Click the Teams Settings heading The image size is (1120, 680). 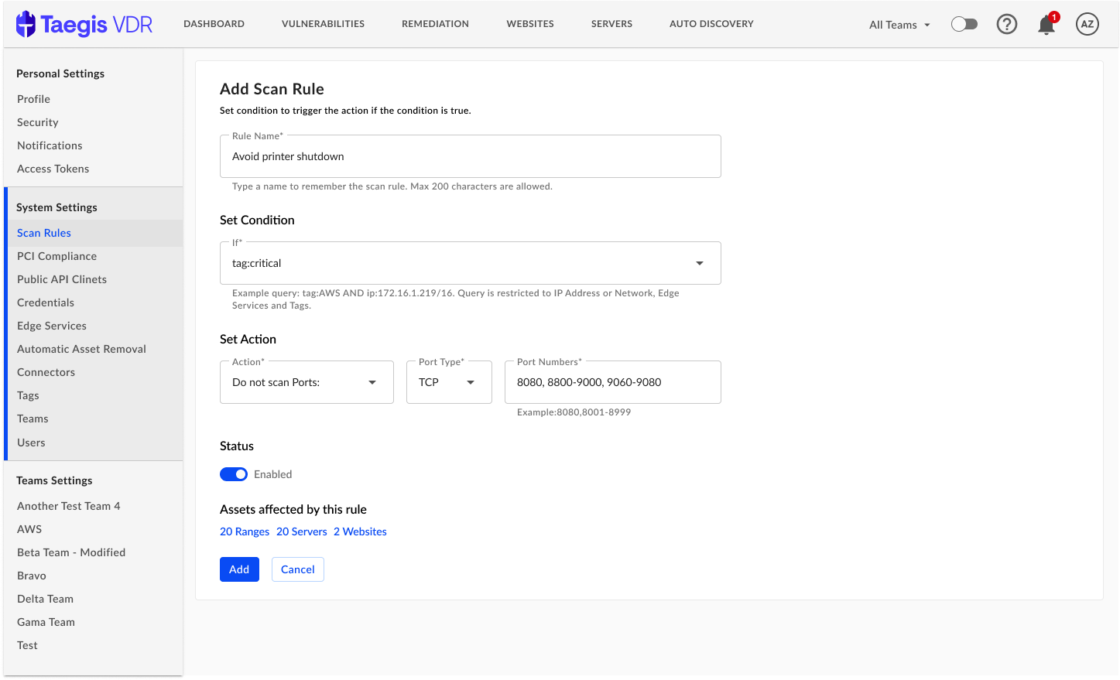54,480
